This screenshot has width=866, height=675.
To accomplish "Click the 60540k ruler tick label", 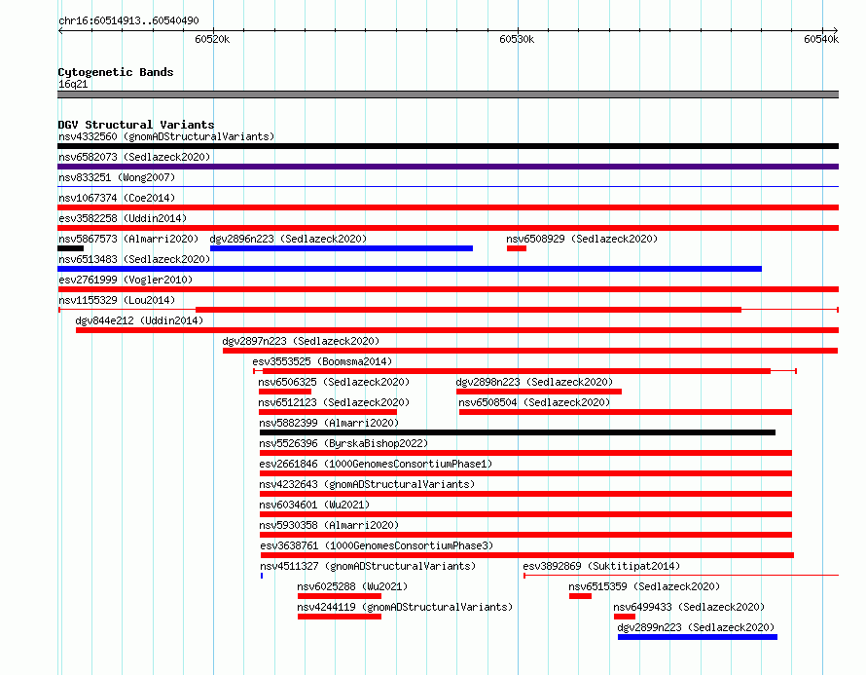I will point(821,39).
